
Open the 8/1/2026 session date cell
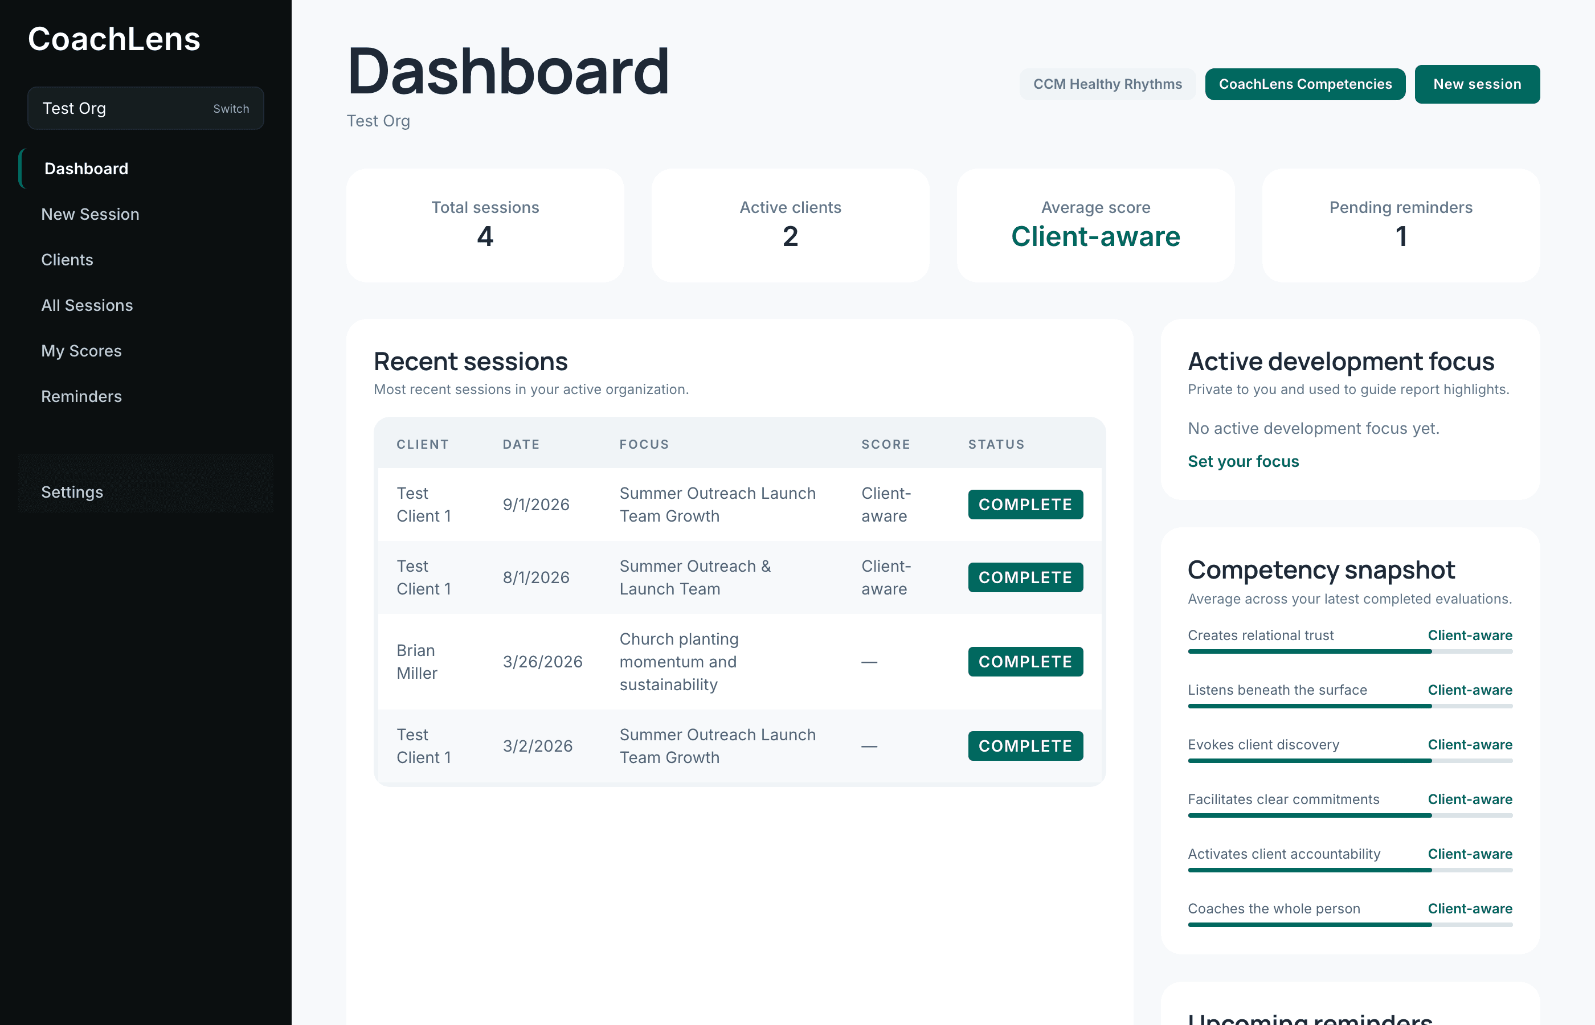tap(536, 578)
